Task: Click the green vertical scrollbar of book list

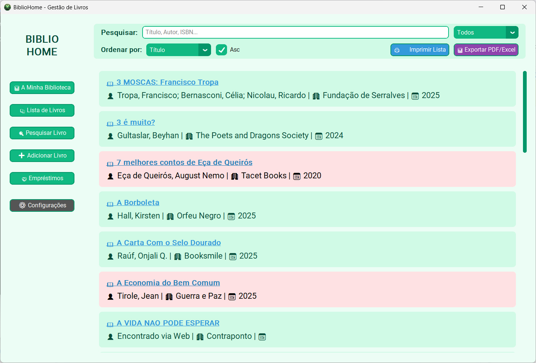Action: (524, 111)
